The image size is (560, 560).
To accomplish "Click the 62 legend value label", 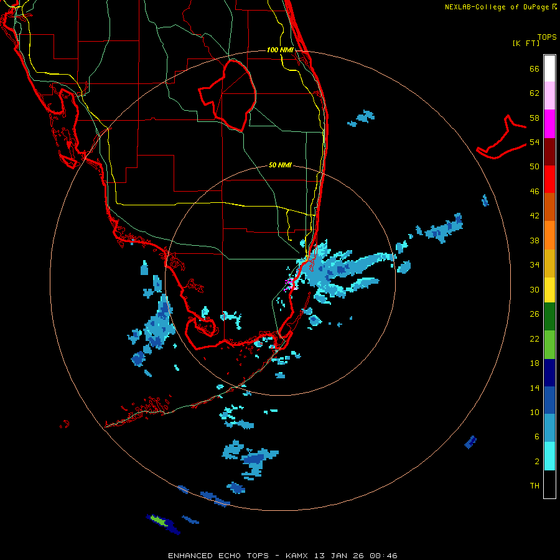I will tap(534, 93).
